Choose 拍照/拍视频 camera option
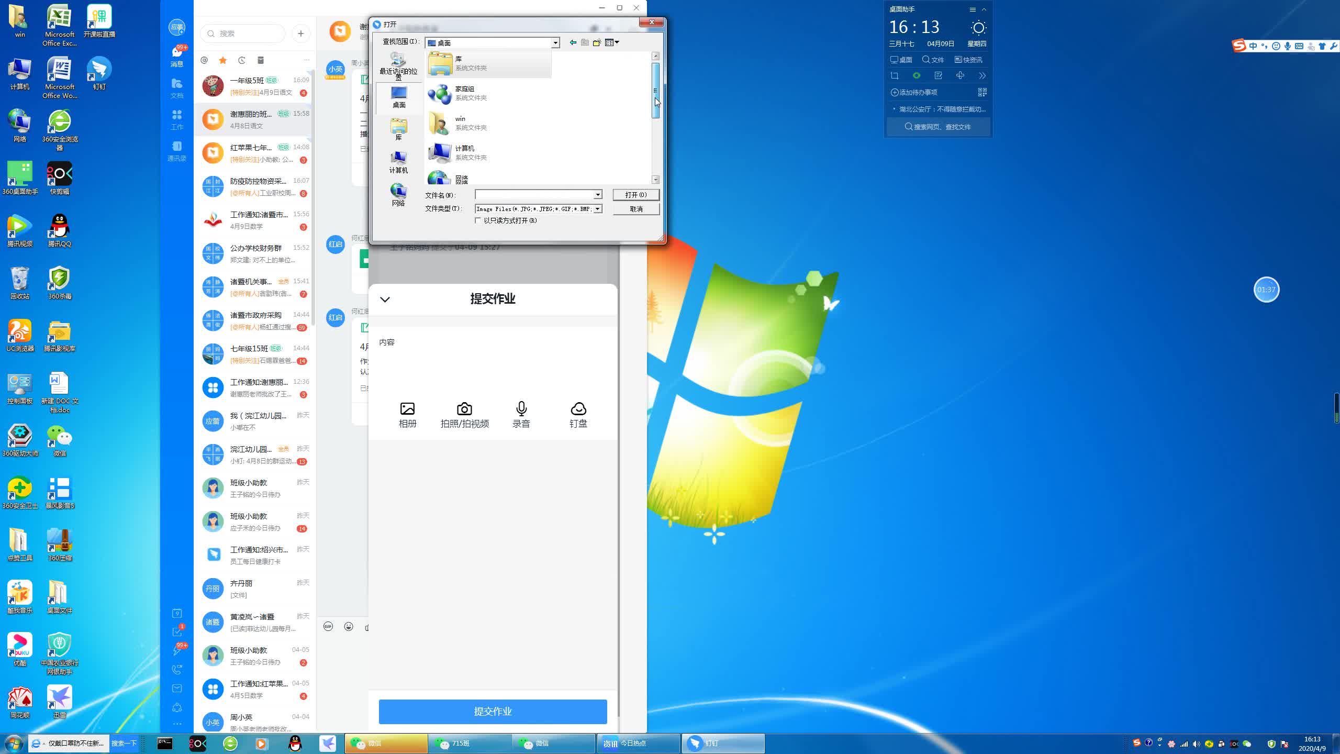 [x=464, y=415]
